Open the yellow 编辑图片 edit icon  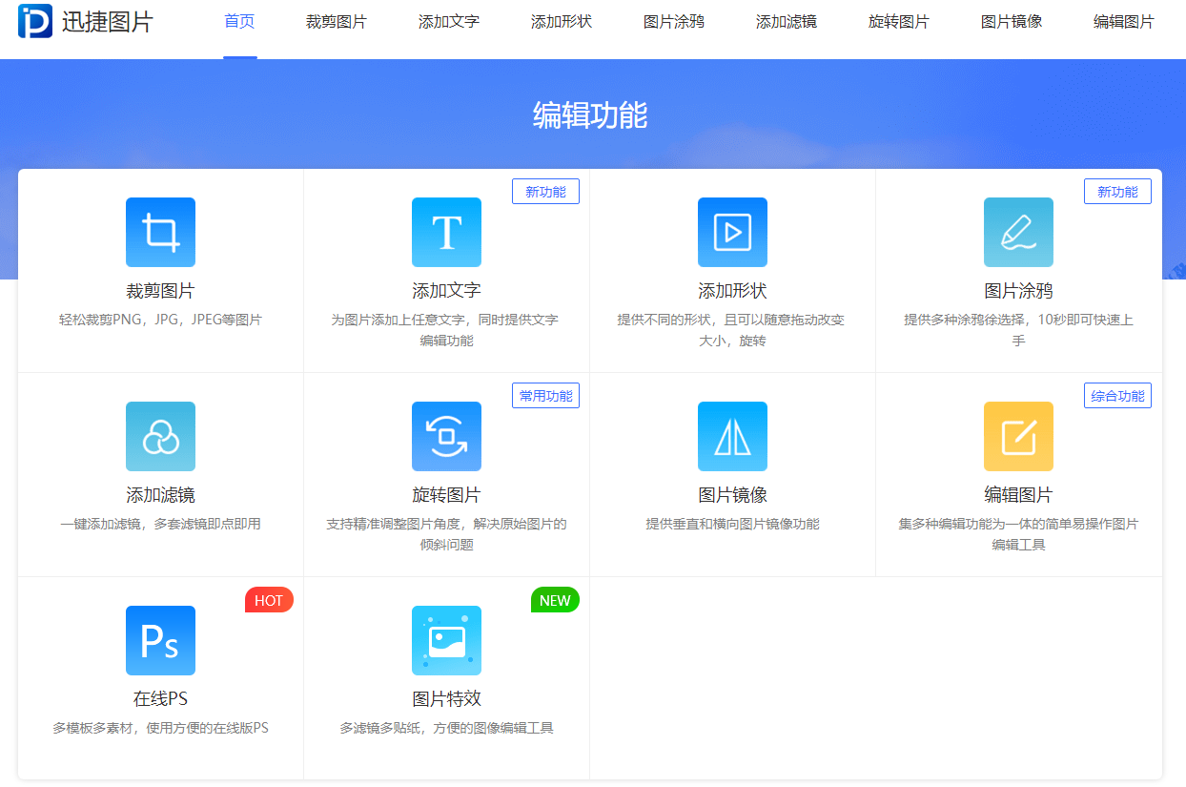pos(1018,436)
